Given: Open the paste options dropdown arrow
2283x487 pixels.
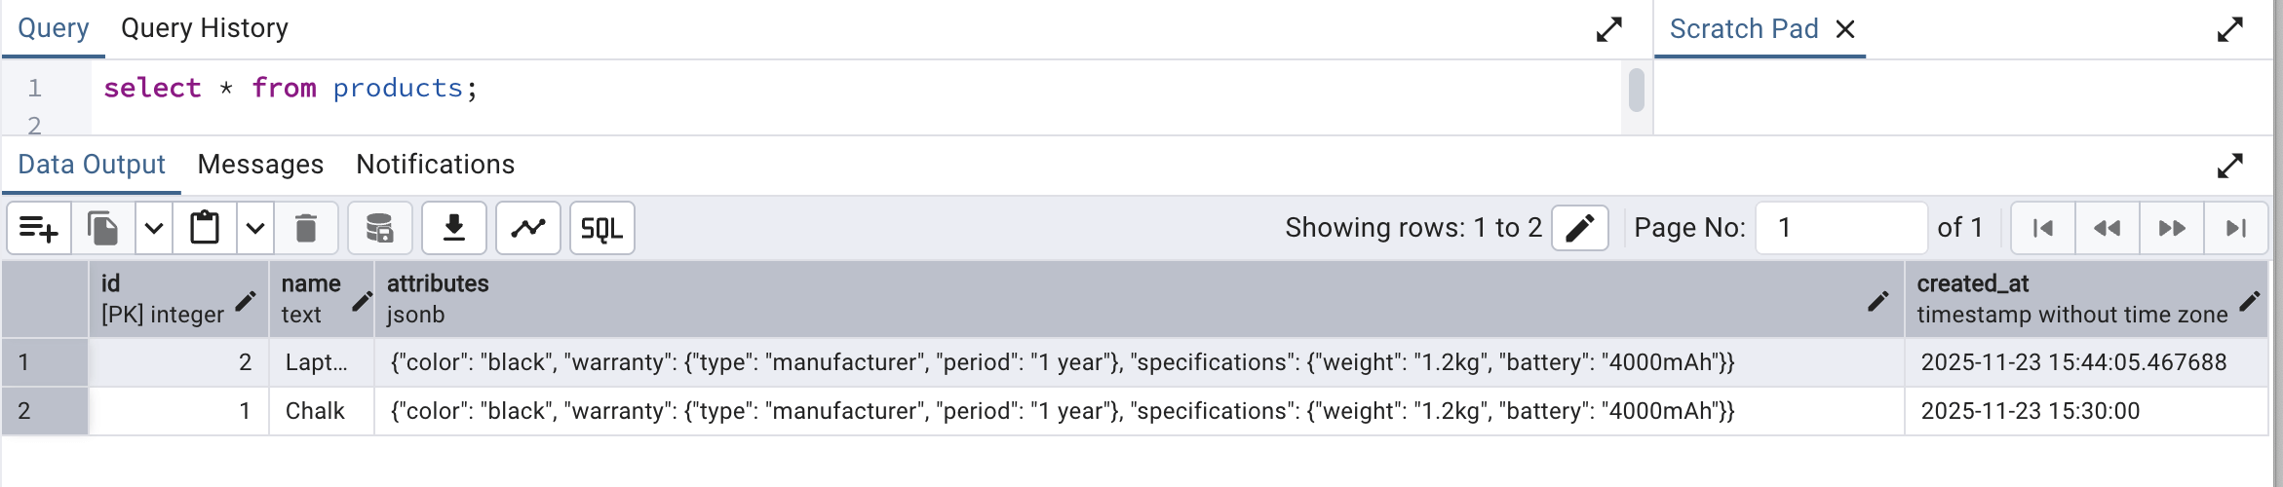Looking at the screenshot, I should click(x=255, y=228).
